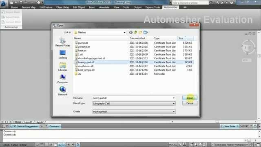
Task: Select Desktop in dialog sidebar
Action: tap(63, 54)
